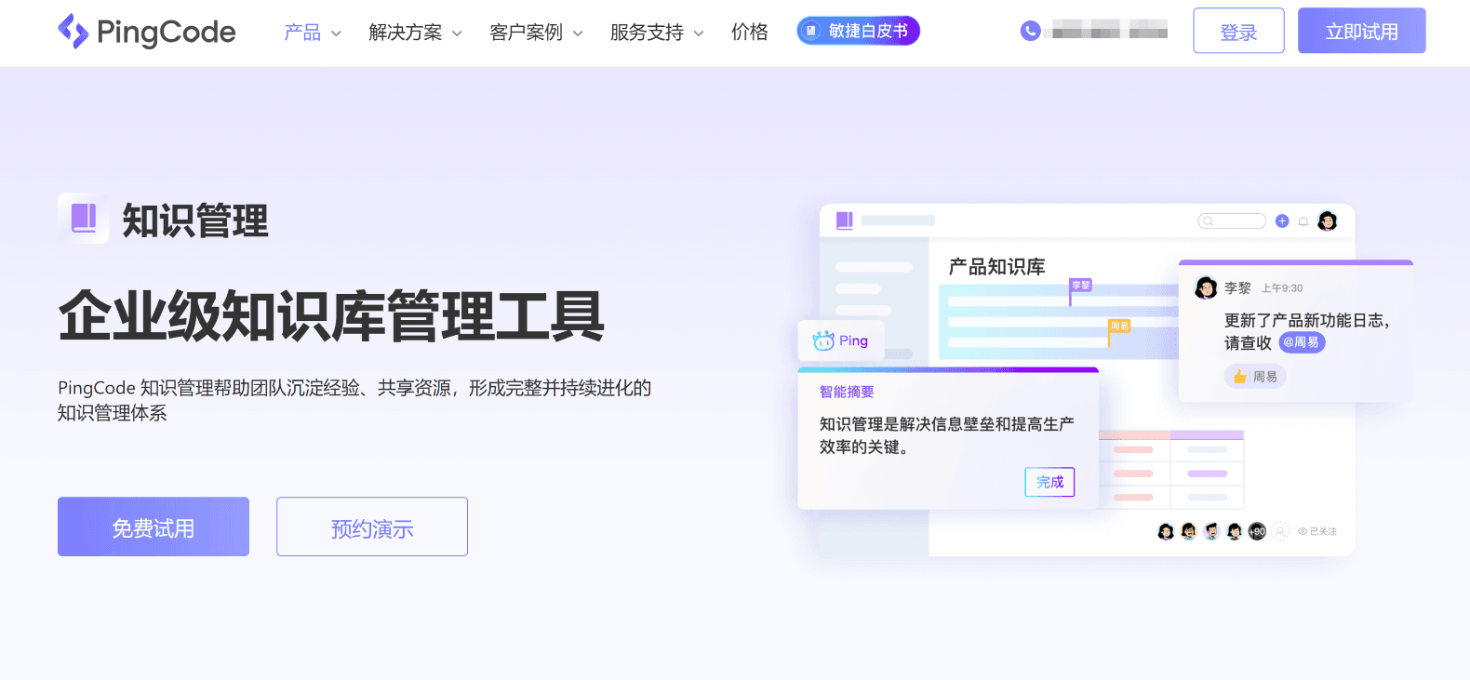This screenshot has height=680, width=1470.
Task: Click the 立即试用 button
Action: click(1361, 31)
